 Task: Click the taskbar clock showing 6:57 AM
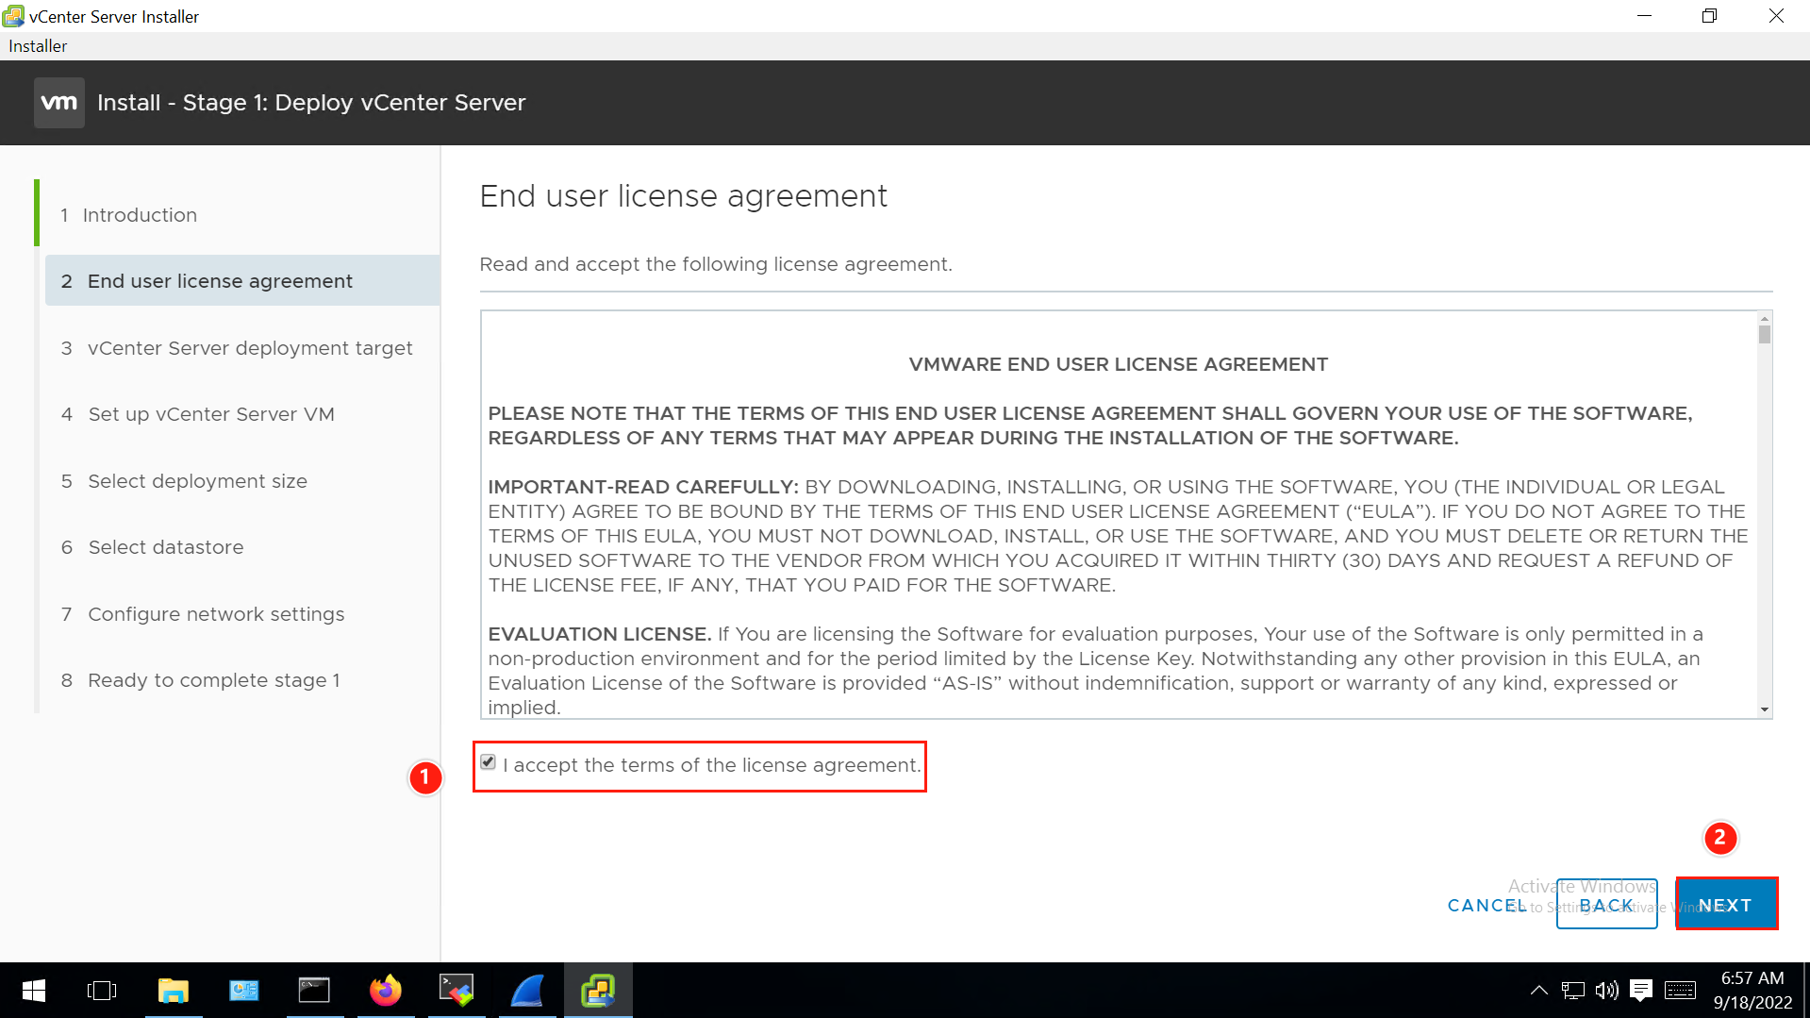tap(1752, 991)
